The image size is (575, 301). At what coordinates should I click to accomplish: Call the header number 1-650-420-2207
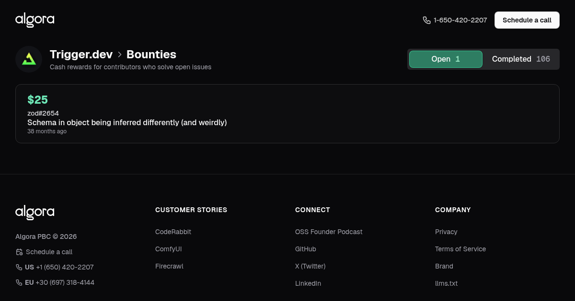pos(460,20)
